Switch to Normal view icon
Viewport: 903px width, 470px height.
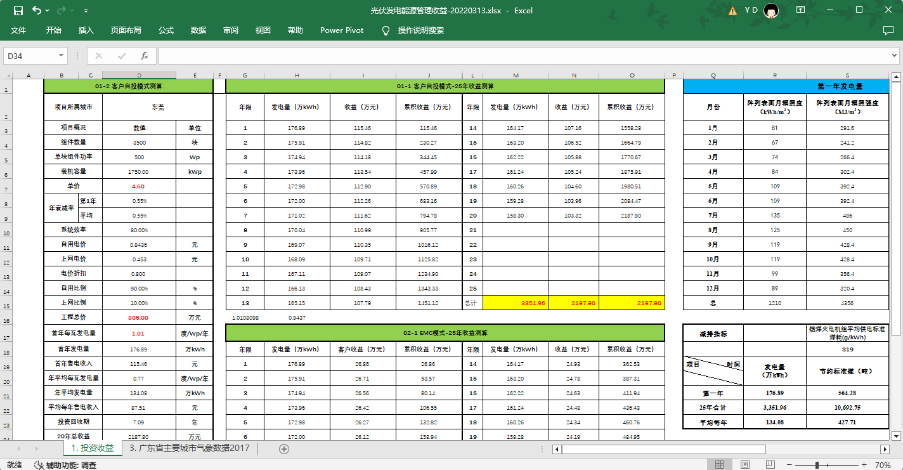coord(719,465)
